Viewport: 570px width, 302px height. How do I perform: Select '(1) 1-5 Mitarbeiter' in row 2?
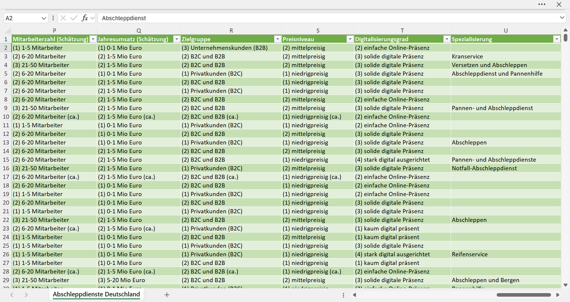coord(54,48)
